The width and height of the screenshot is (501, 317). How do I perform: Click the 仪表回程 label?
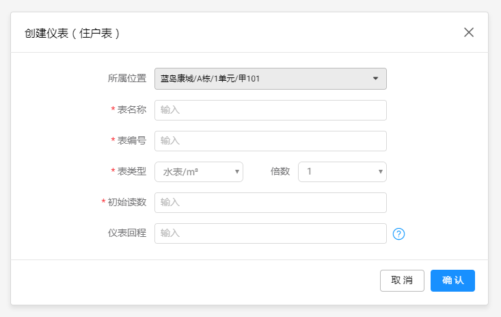pyautogui.click(x=127, y=233)
